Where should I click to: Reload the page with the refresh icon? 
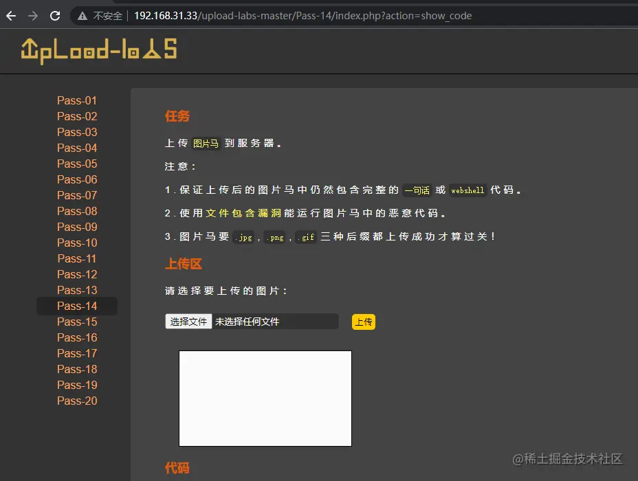(x=55, y=16)
